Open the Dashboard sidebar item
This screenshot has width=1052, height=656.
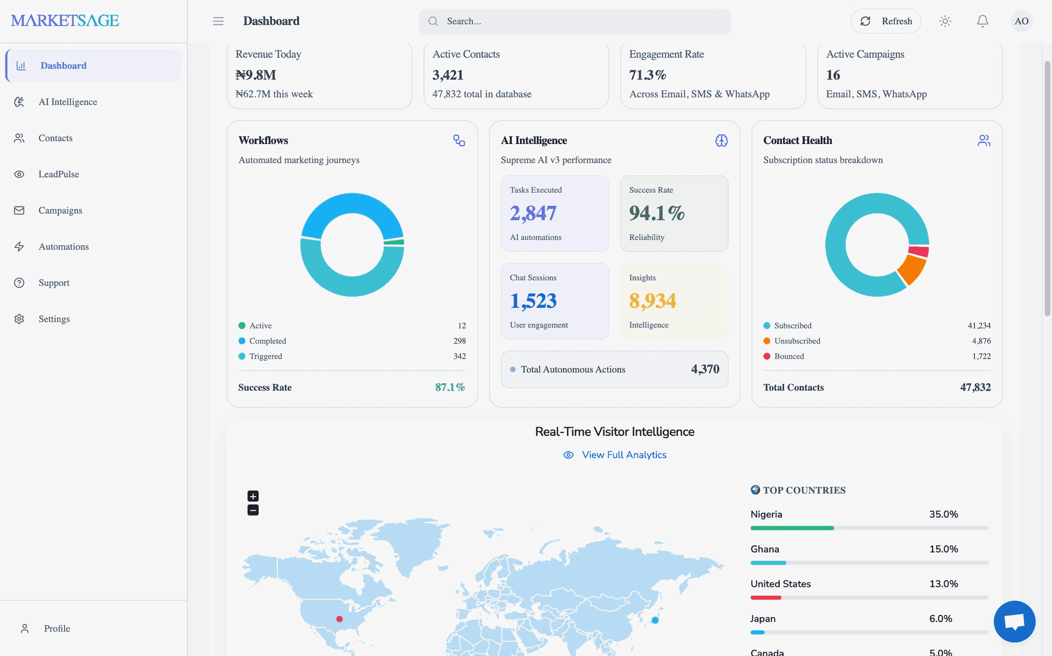[93, 66]
